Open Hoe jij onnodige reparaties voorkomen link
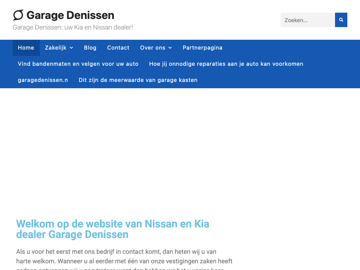Image resolution: width=360 pixels, height=270 pixels. click(x=226, y=64)
